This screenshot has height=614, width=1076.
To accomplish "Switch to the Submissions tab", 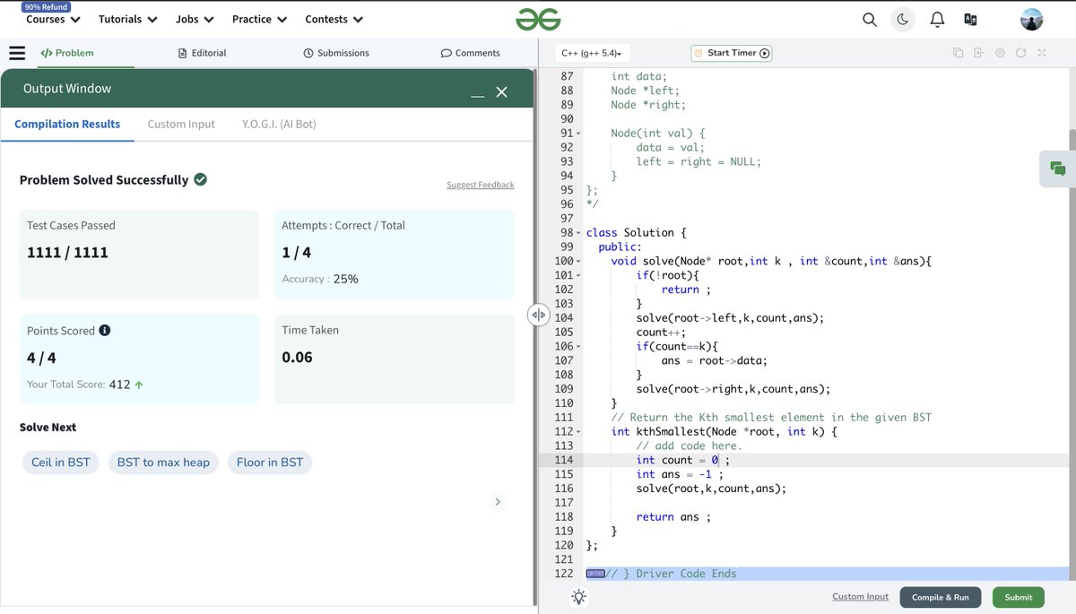I will pos(336,53).
